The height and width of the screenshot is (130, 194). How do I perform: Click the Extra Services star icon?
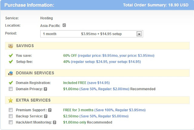coord(11,100)
